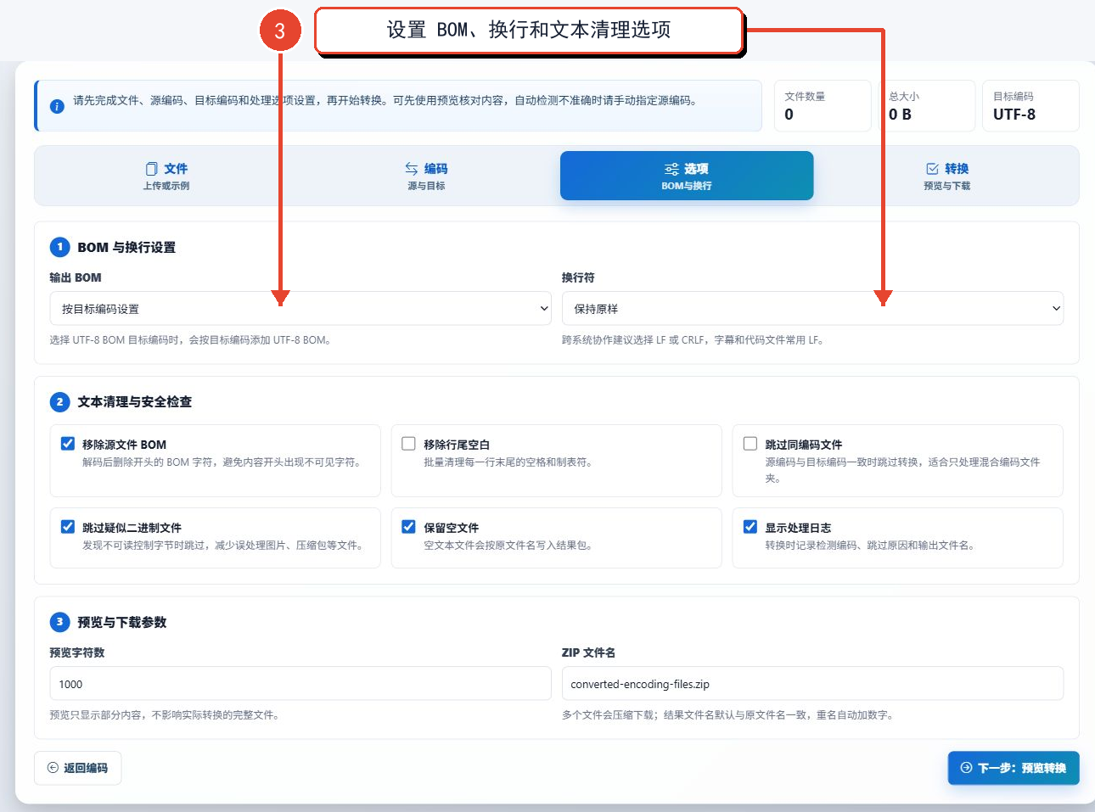Click description 发现不可读控制字节时跳过
Image resolution: width=1095 pixels, height=812 pixels.
[x=223, y=546]
